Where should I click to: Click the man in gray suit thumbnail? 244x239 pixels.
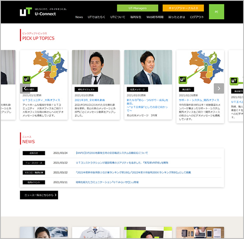(96, 67)
